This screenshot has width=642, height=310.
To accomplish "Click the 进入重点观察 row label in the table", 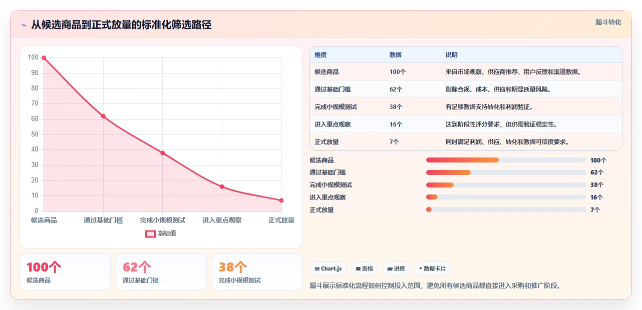I will [x=333, y=124].
